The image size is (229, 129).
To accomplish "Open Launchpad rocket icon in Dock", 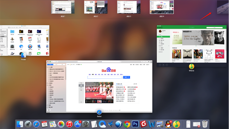I will tap(28, 124).
